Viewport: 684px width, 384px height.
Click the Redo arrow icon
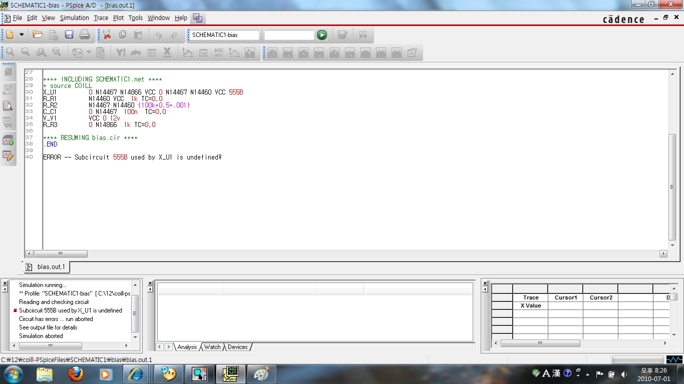174,35
